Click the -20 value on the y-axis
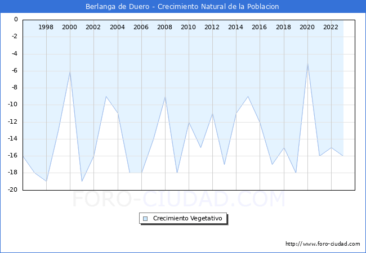This screenshot has width=366, height=253. click(13, 189)
